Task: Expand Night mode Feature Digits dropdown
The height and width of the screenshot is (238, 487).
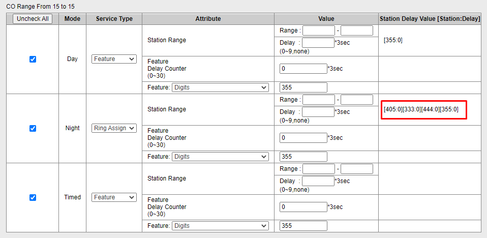Action: [220, 157]
